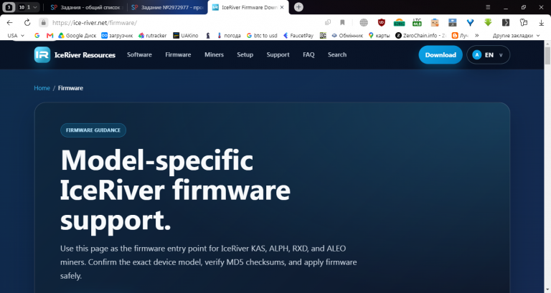551x293 pixels.
Task: Open the Search menu item
Action: click(x=337, y=54)
